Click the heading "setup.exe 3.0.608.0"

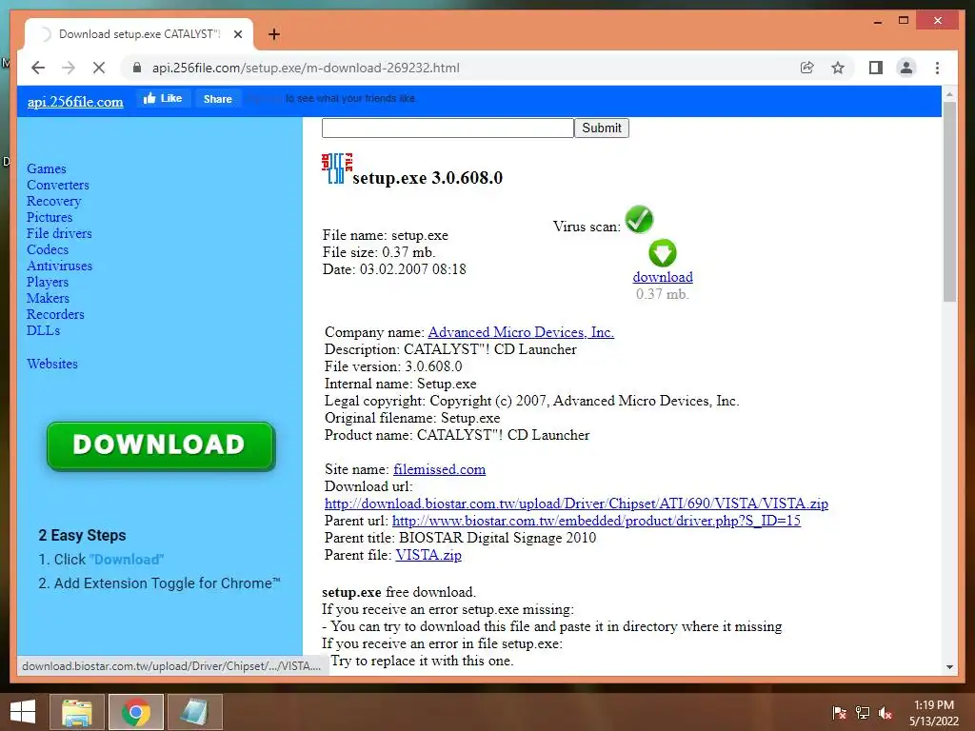[428, 178]
